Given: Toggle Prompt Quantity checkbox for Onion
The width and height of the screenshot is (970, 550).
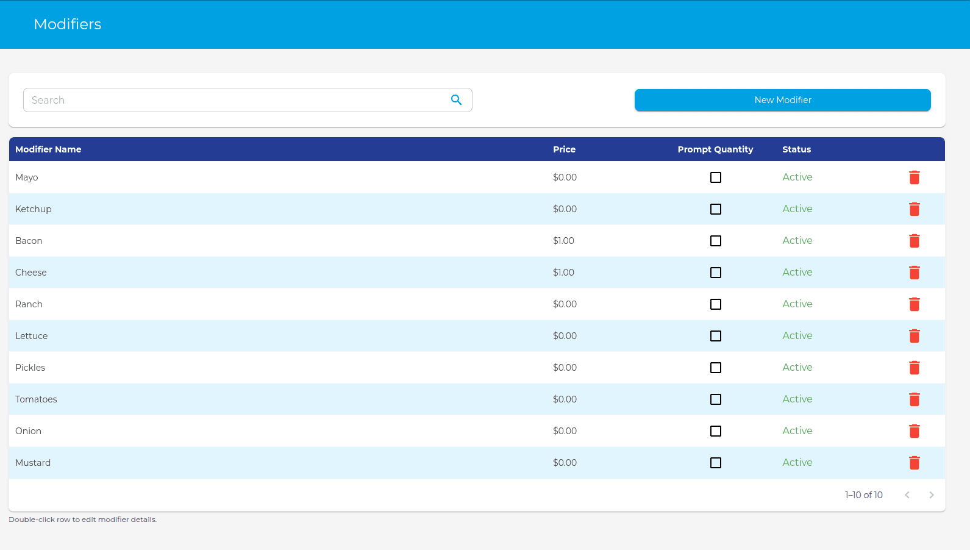Looking at the screenshot, I should 716,431.
